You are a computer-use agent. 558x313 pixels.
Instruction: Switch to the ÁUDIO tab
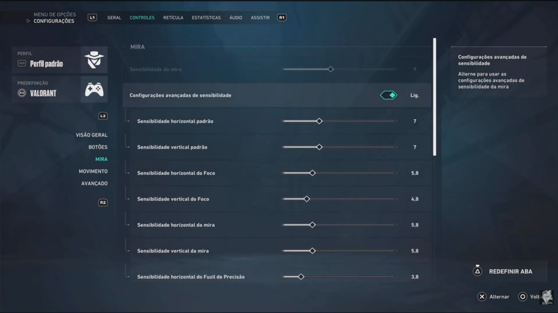click(235, 17)
